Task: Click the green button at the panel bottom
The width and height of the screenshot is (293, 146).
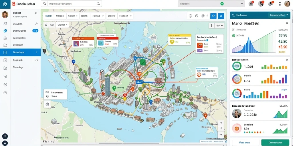Action: coord(275,143)
